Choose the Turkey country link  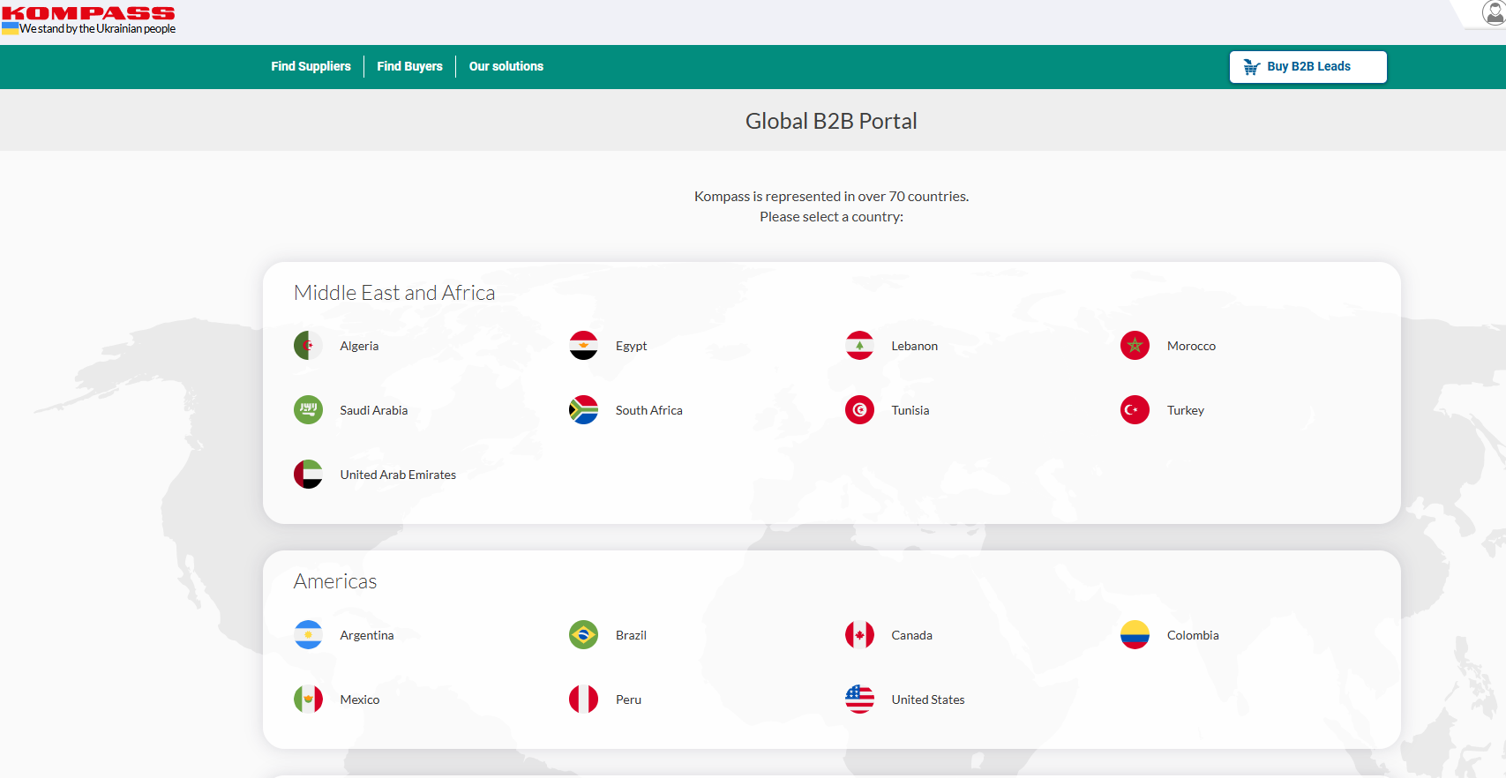coord(1185,410)
